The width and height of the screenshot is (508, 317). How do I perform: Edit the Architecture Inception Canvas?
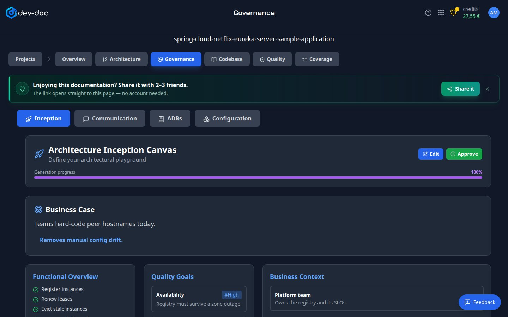point(431,154)
